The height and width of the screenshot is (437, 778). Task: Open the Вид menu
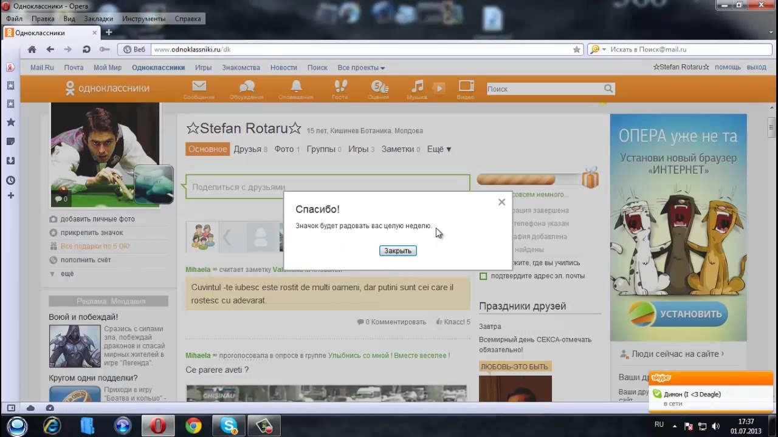click(69, 19)
